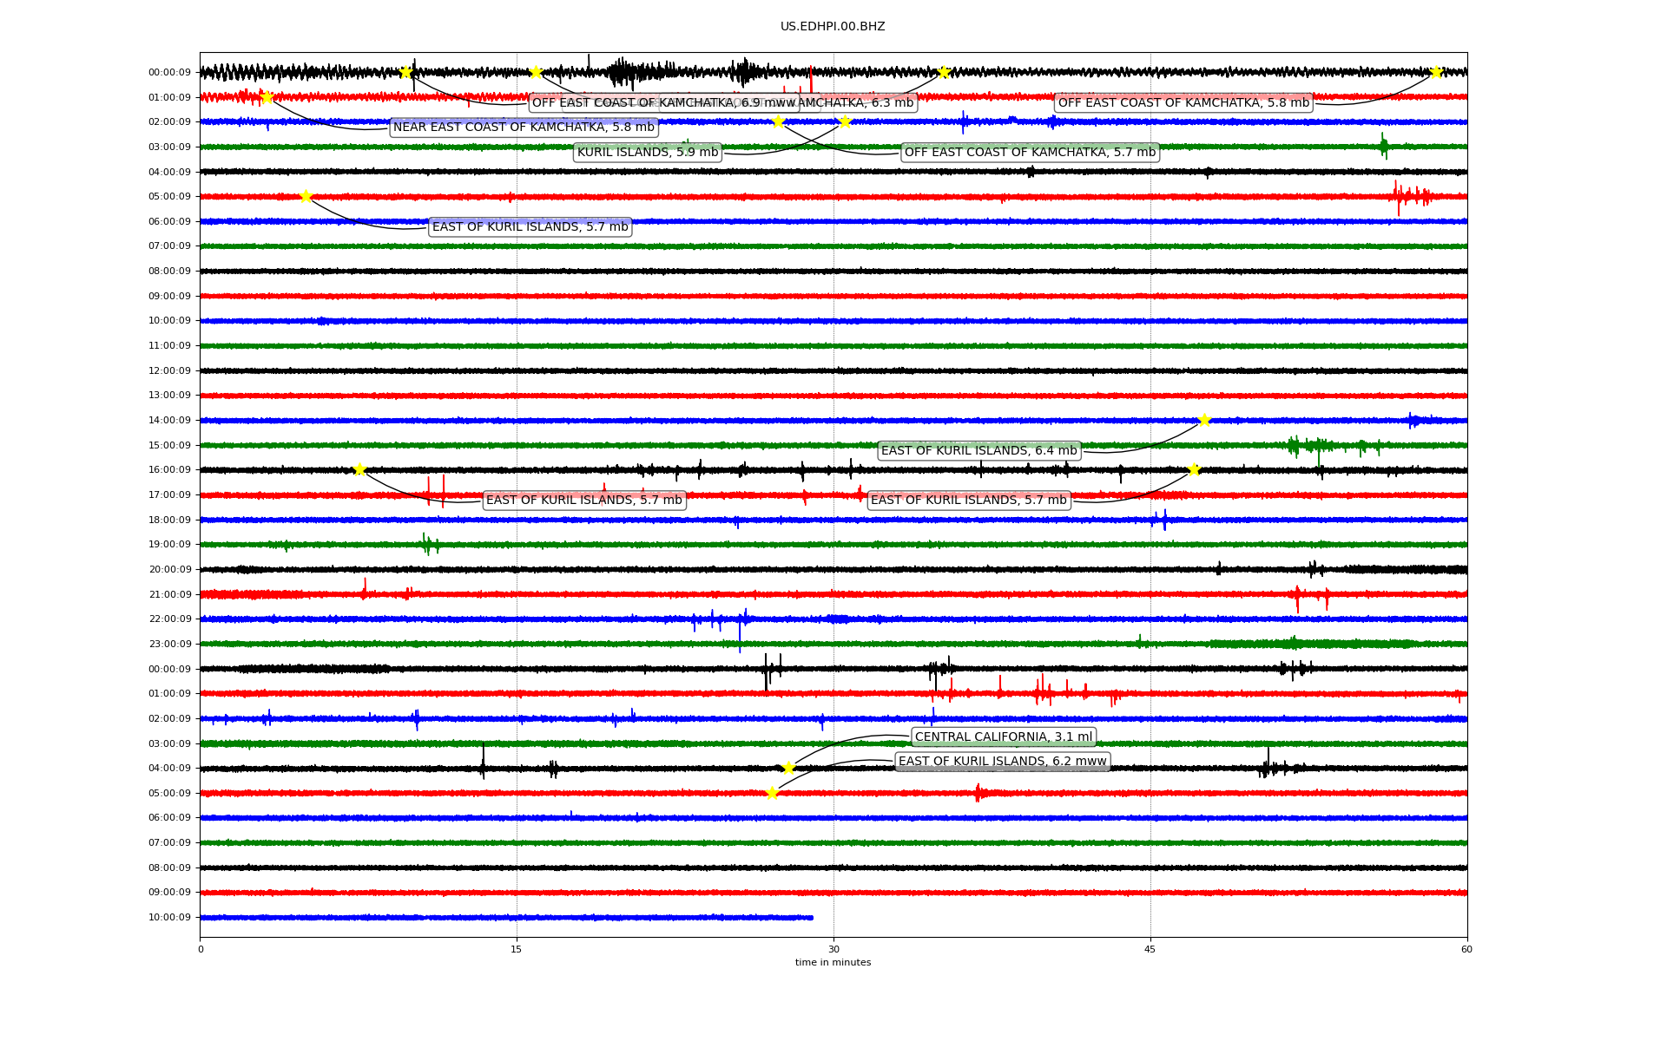Click the 18:00:09 trace time label
Image resolution: width=1667 pixels, height=1041 pixels.
169,520
